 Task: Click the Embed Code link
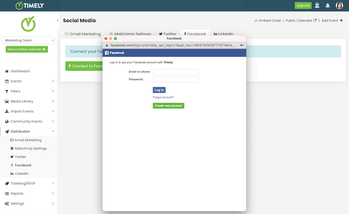(x=268, y=21)
